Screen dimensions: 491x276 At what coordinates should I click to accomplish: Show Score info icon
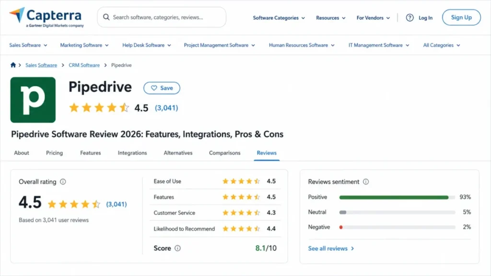click(177, 248)
